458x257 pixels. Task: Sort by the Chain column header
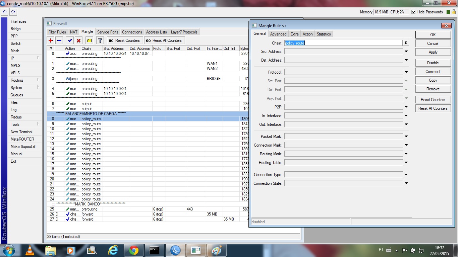(92, 49)
